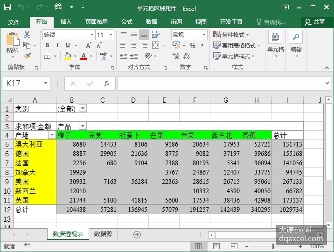334x252 pixels.
Task: Click the Copy icon in clipboard group
Action: click(x=27, y=45)
